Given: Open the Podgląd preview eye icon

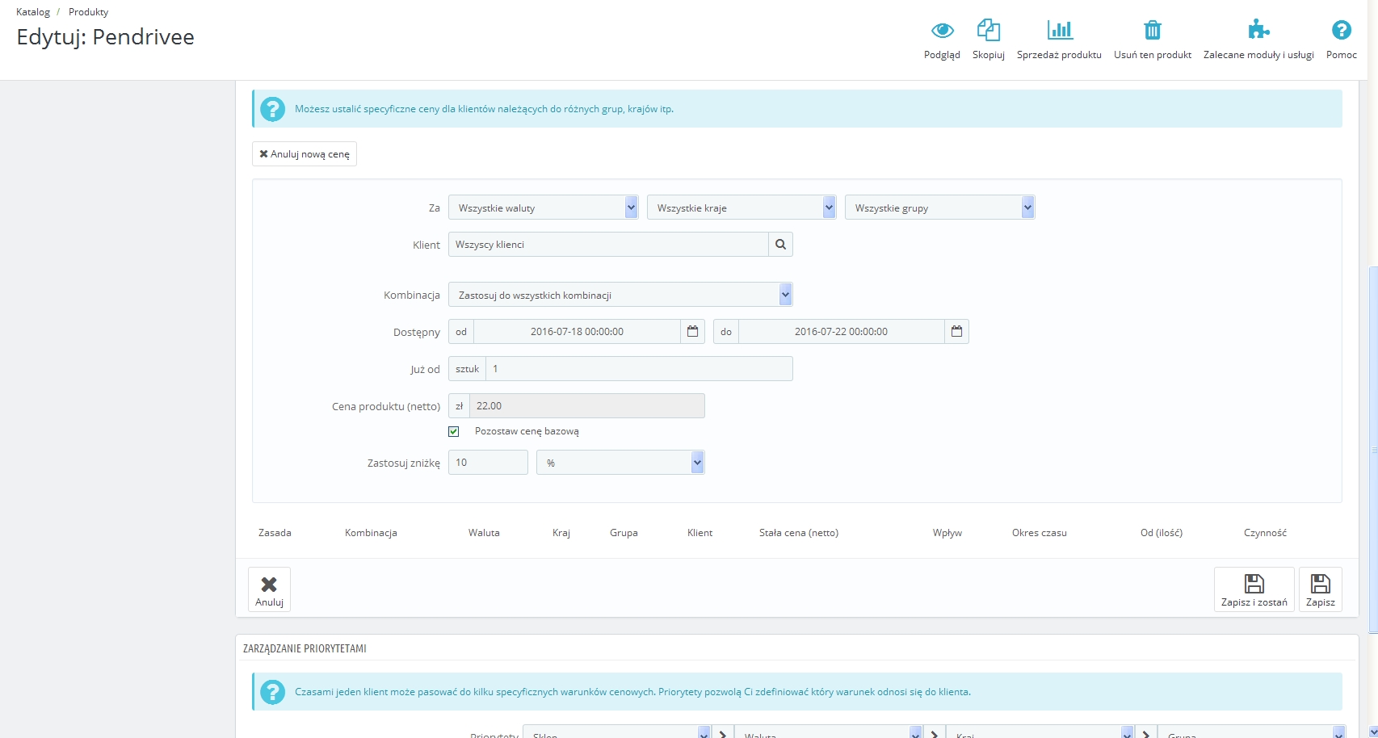Looking at the screenshot, I should pos(942,31).
